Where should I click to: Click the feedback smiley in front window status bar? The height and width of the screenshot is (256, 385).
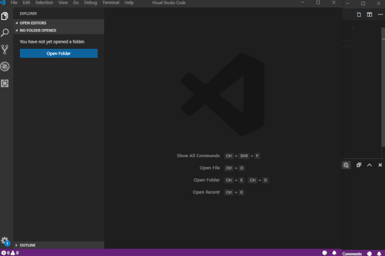pyautogui.click(x=324, y=252)
